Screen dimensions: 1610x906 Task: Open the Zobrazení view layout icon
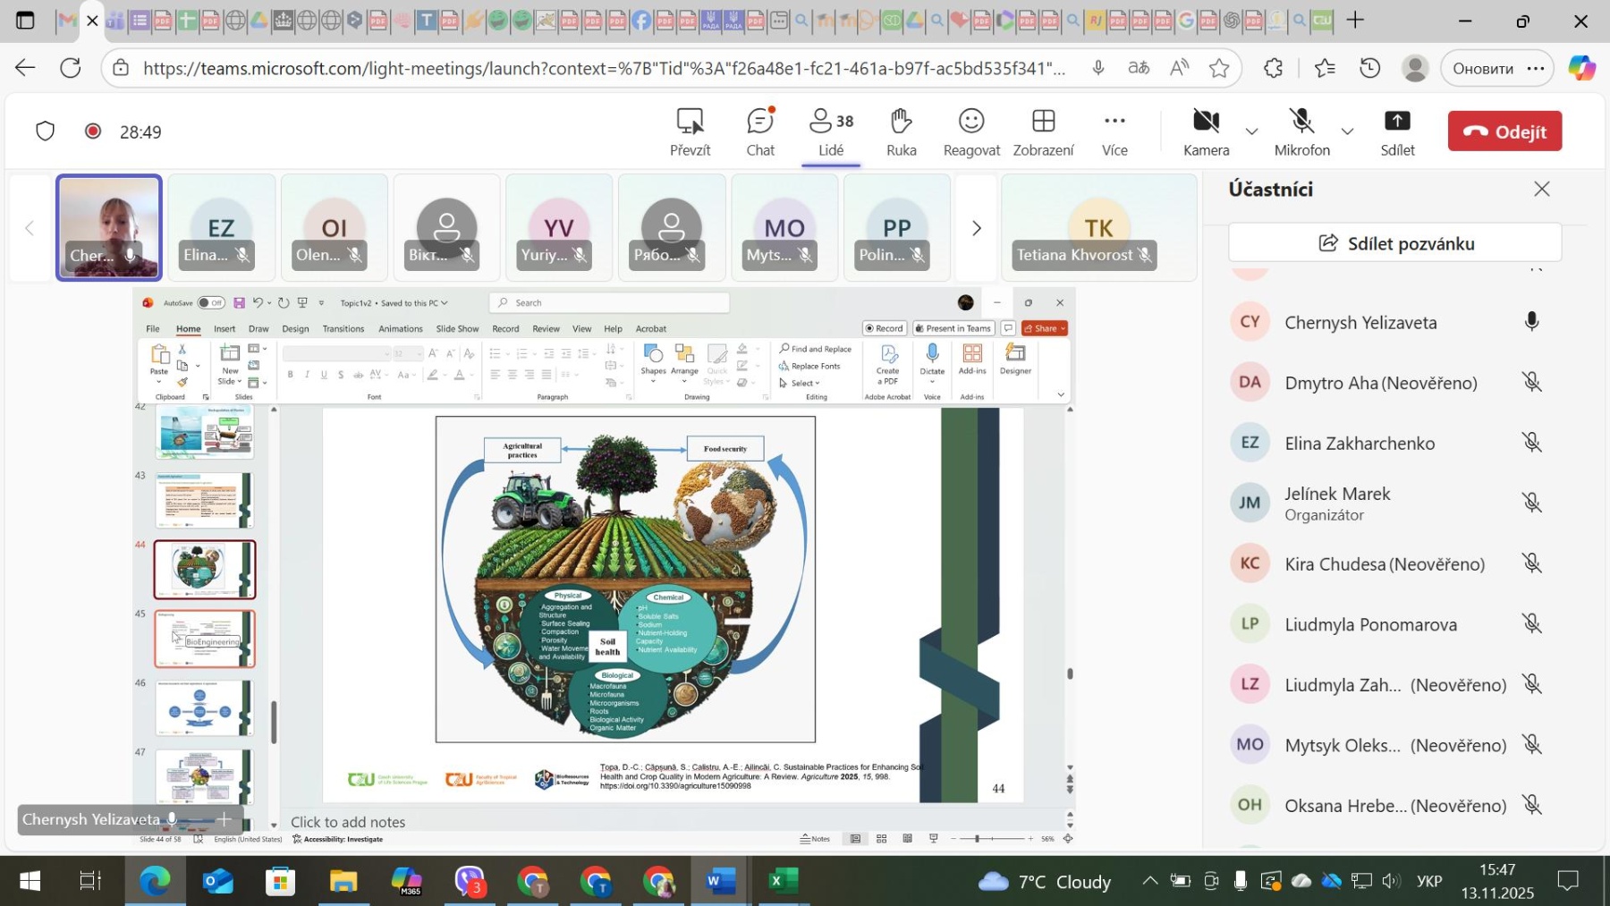click(1043, 131)
